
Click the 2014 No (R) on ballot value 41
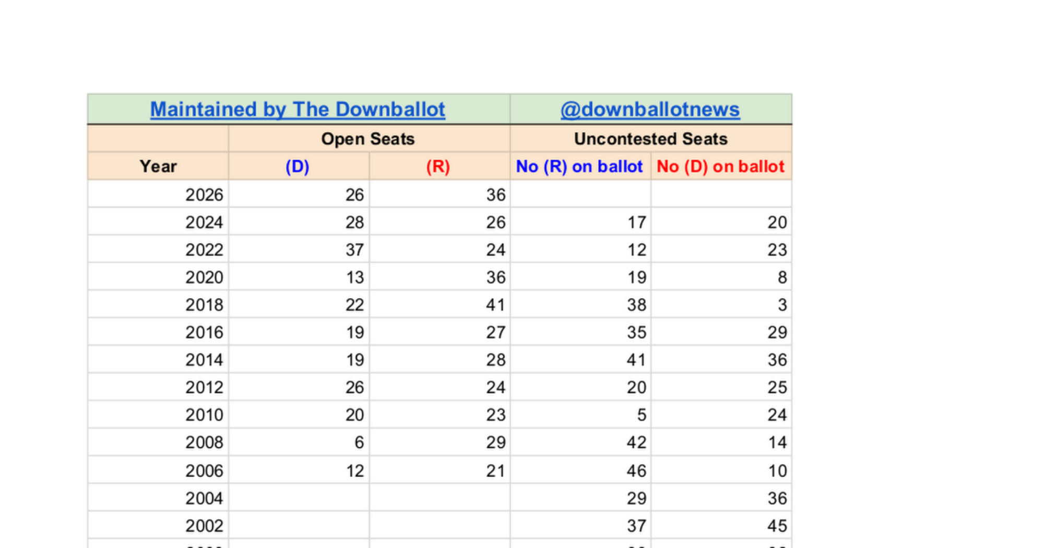click(x=636, y=360)
